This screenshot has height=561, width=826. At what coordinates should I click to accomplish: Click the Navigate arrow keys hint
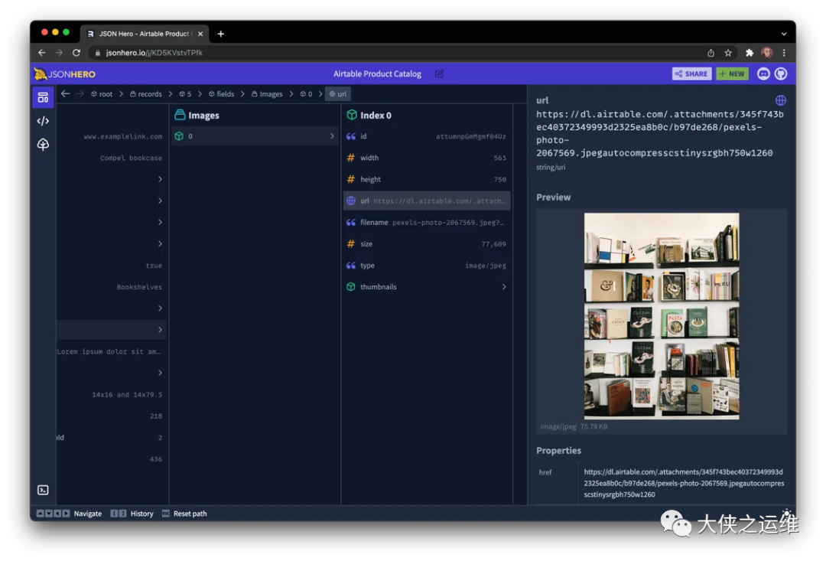tap(69, 514)
